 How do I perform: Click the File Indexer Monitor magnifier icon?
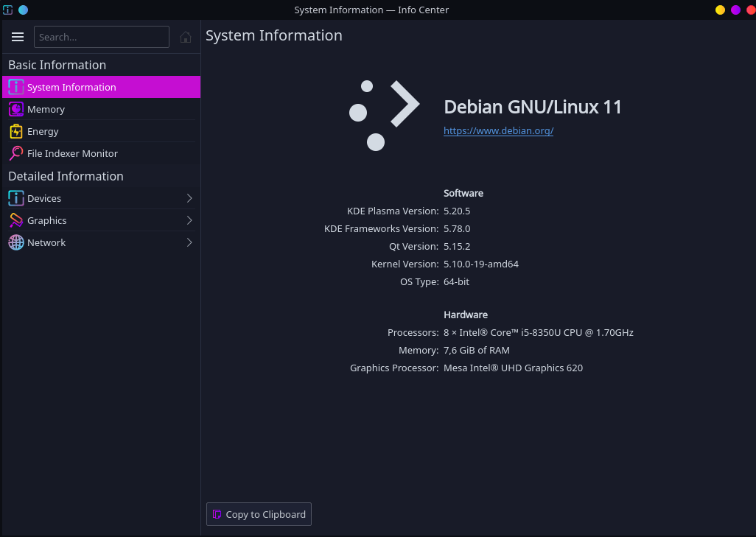click(x=16, y=153)
